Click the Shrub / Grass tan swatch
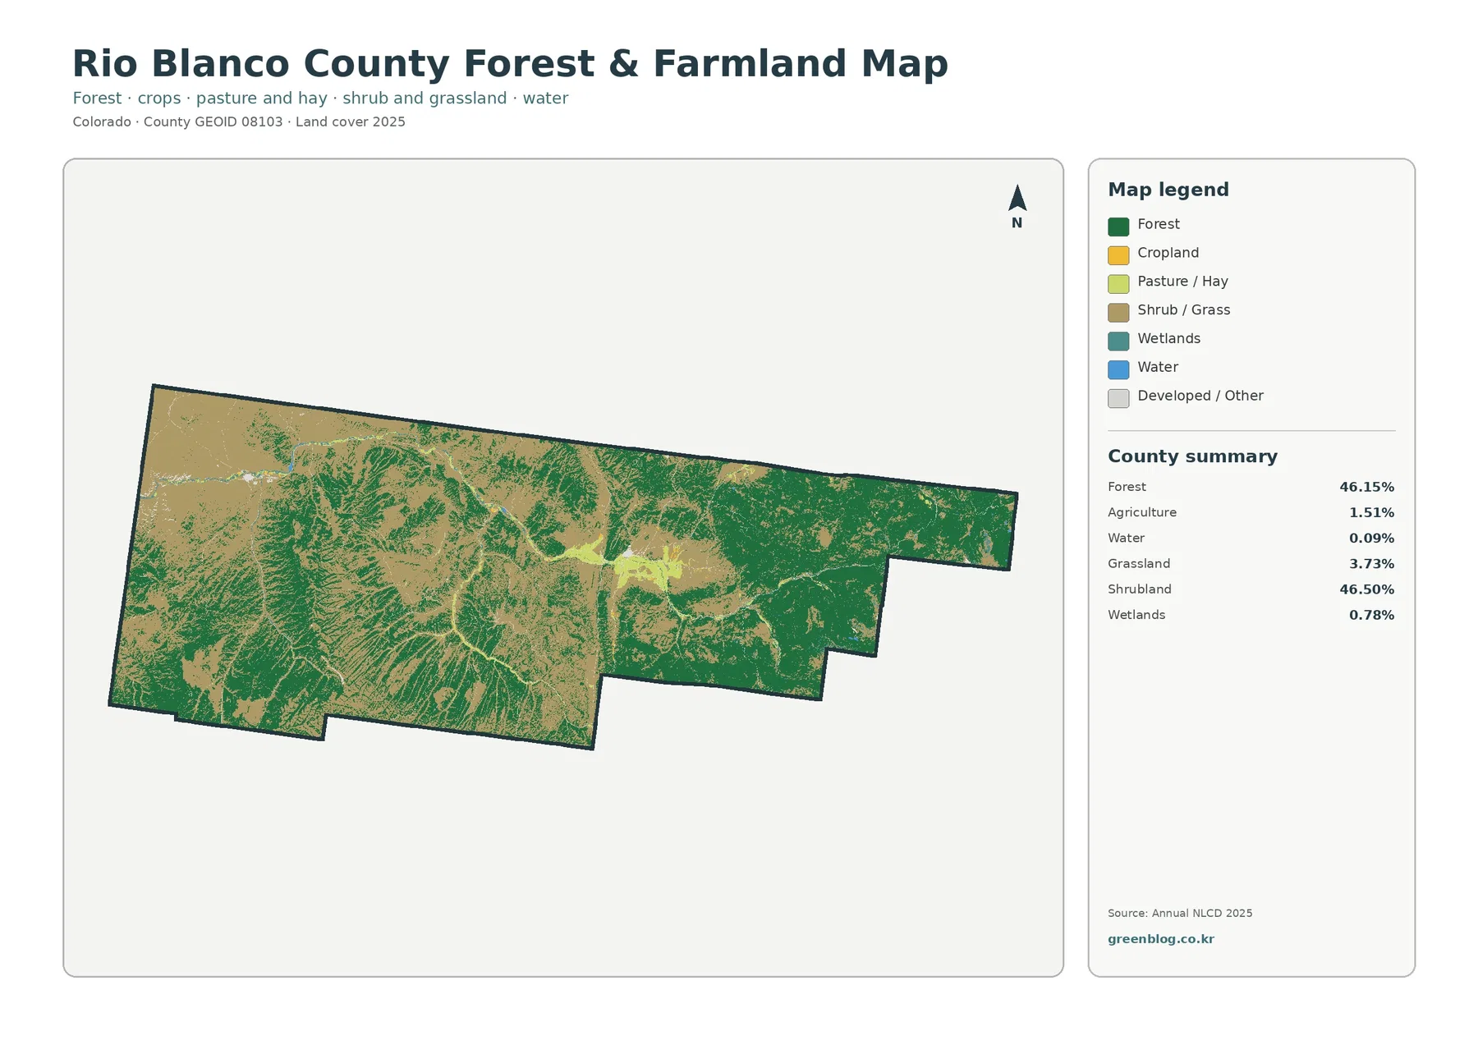Screen dimensions: 1478x1045 (x=1118, y=313)
